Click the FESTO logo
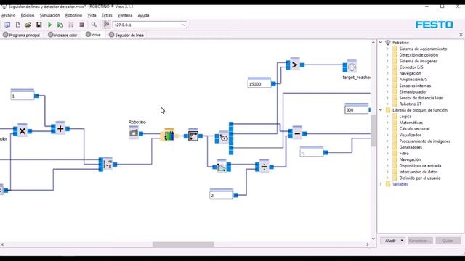The image size is (465, 261). pos(434,25)
